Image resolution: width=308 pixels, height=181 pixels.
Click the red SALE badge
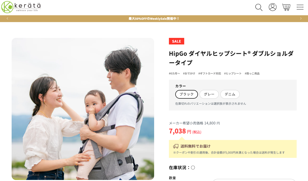[176, 41]
